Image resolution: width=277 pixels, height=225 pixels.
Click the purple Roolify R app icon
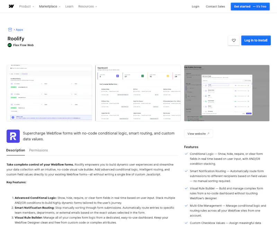pos(13,136)
